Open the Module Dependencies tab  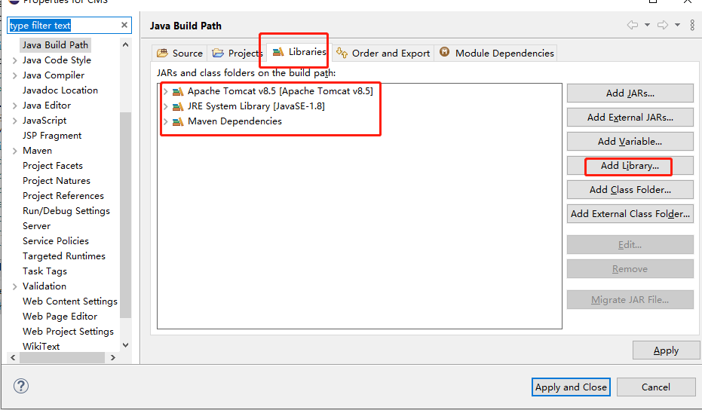pyautogui.click(x=496, y=54)
